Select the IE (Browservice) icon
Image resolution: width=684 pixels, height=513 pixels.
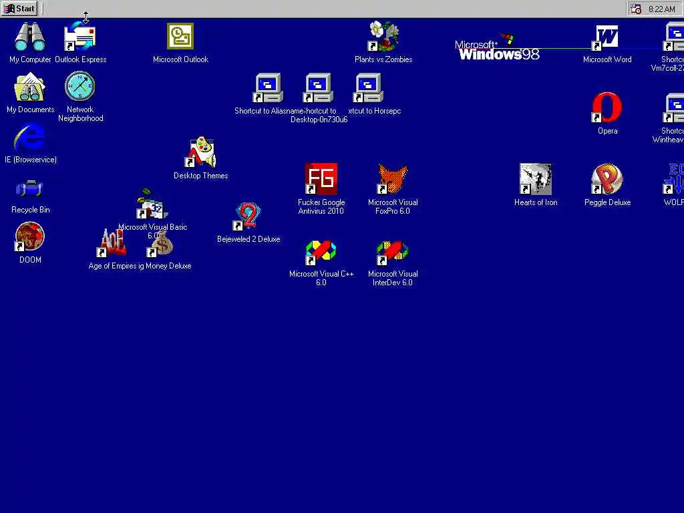tap(29, 137)
